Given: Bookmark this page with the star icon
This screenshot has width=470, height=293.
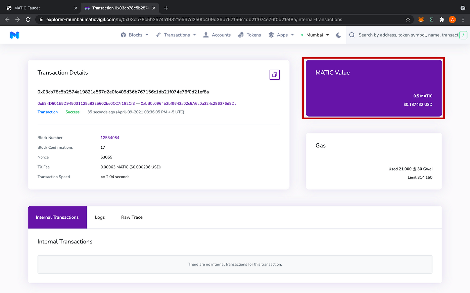Looking at the screenshot, I should click(408, 19).
